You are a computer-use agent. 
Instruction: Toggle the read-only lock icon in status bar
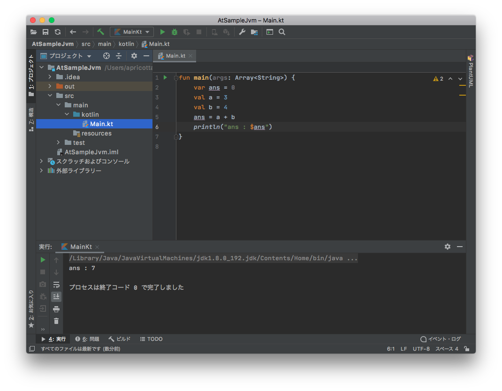466,349
